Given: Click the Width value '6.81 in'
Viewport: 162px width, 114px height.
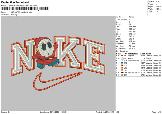Looking at the screenshot, I should point(158,9).
